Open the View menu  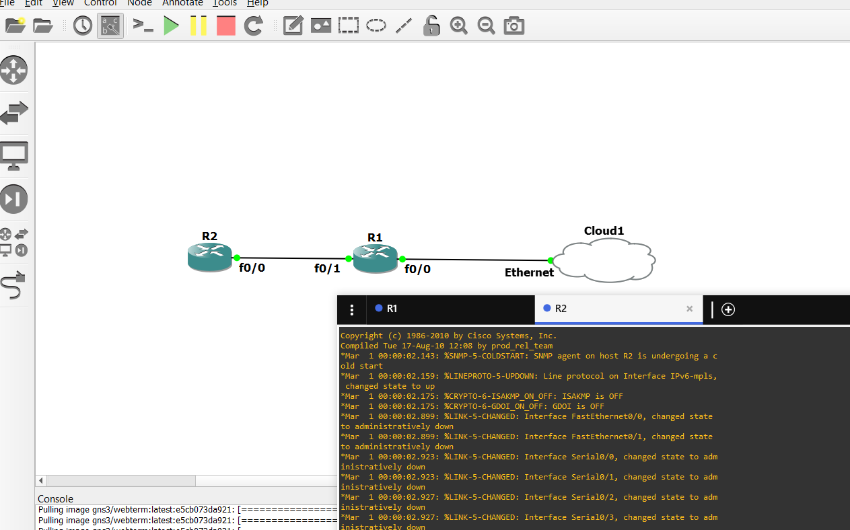pyautogui.click(x=63, y=3)
